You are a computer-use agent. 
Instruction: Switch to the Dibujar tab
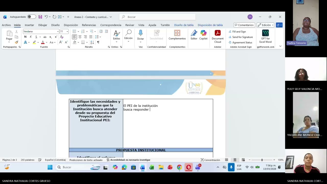[x=43, y=25]
